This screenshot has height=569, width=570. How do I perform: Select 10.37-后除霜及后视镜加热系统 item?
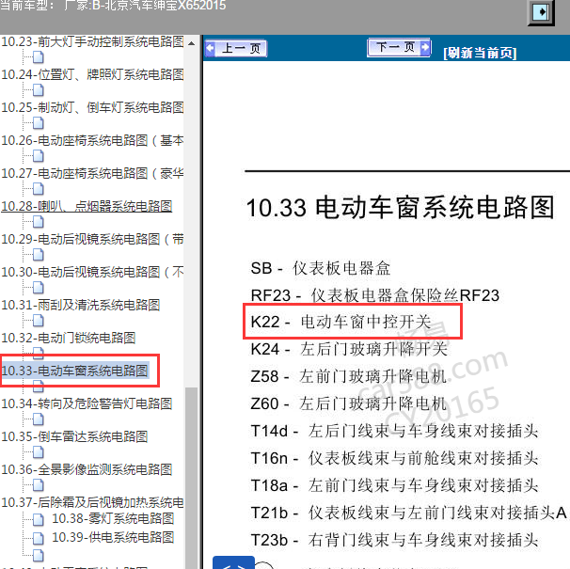[92, 502]
